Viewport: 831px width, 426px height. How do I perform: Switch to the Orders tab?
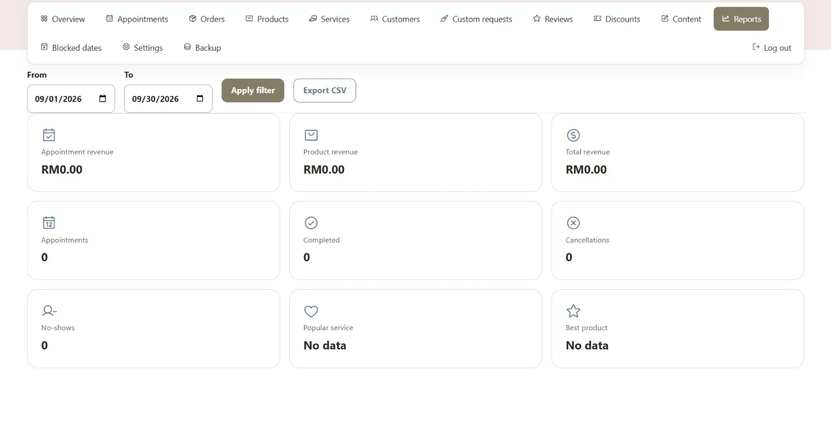[x=207, y=19]
